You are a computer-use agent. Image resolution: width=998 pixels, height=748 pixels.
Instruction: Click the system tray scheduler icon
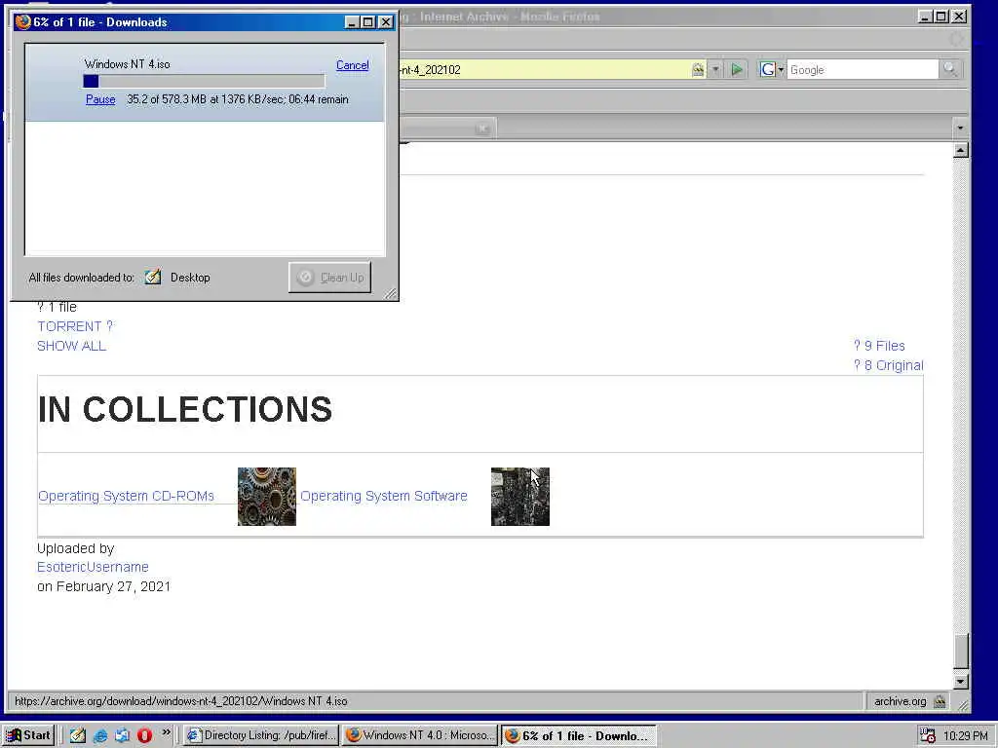click(x=928, y=736)
